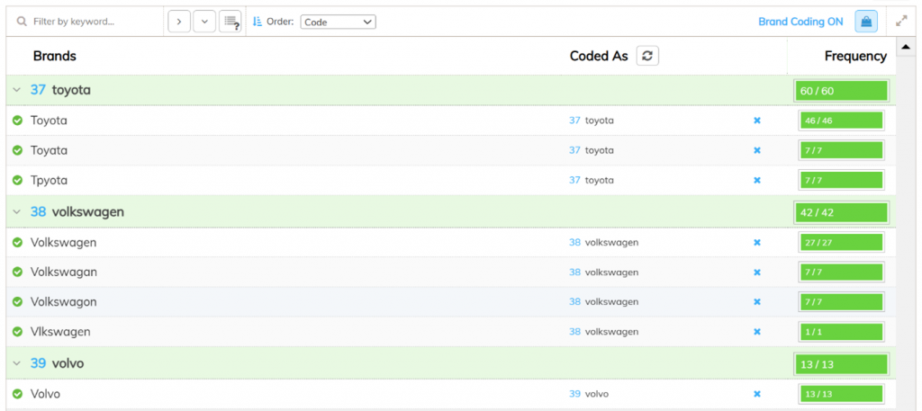Select the 37 toyota group header
The height and width of the screenshot is (411, 922).
point(451,91)
